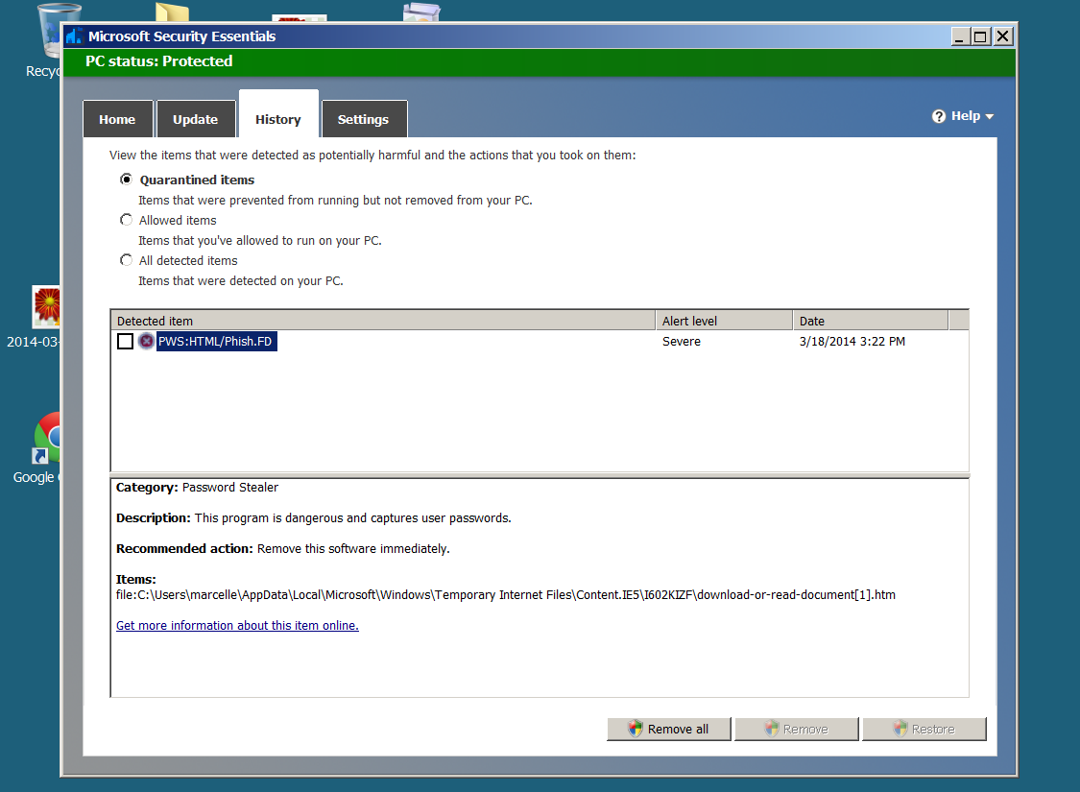Click the Restore button
This screenshot has width=1080, height=792.
[x=924, y=729]
